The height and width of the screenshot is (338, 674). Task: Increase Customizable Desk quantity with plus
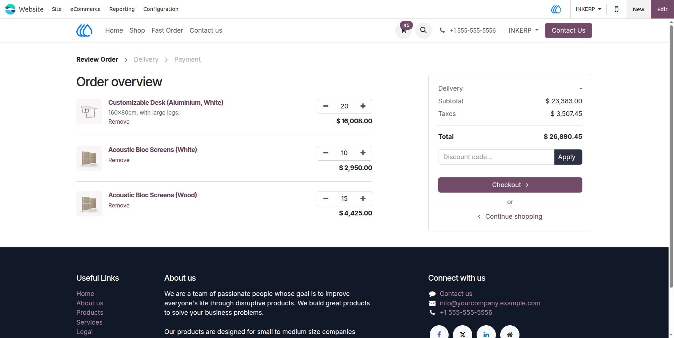click(363, 106)
